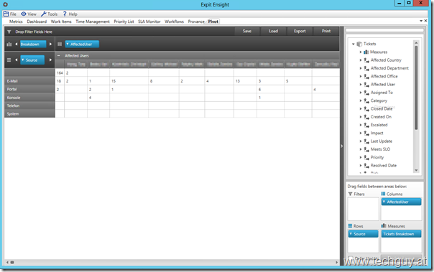The image size is (434, 272).
Task: Click the left arrow before Breakdown measure
Action: (17, 44)
